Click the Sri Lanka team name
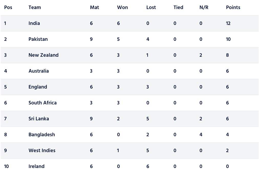This screenshot has width=259, height=176. click(x=39, y=119)
